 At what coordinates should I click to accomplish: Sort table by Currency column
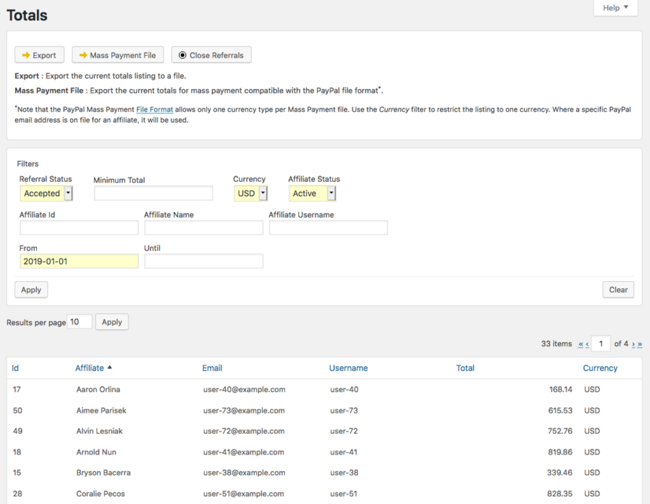pos(600,368)
